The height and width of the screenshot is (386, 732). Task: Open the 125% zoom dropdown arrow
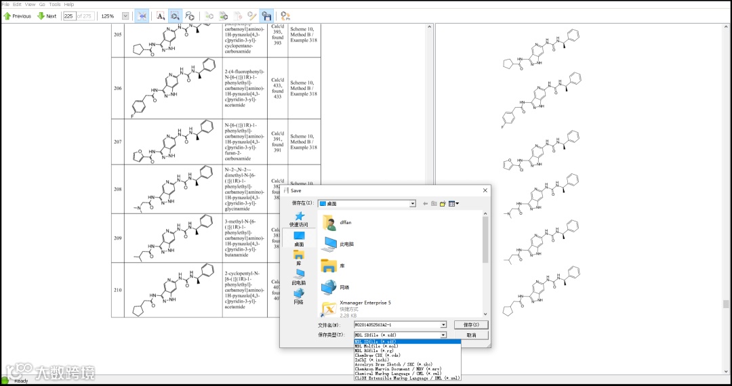pyautogui.click(x=125, y=16)
